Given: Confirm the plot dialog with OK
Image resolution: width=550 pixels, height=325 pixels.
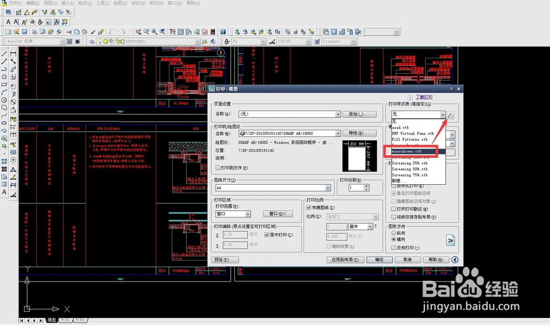Looking at the screenshot, I should [x=379, y=260].
